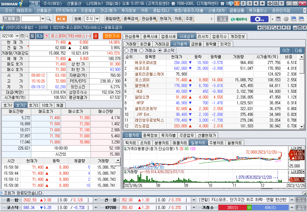Expand the 거래소 bar dropdown
This screenshot has height=212, width=307.
(292, 207)
